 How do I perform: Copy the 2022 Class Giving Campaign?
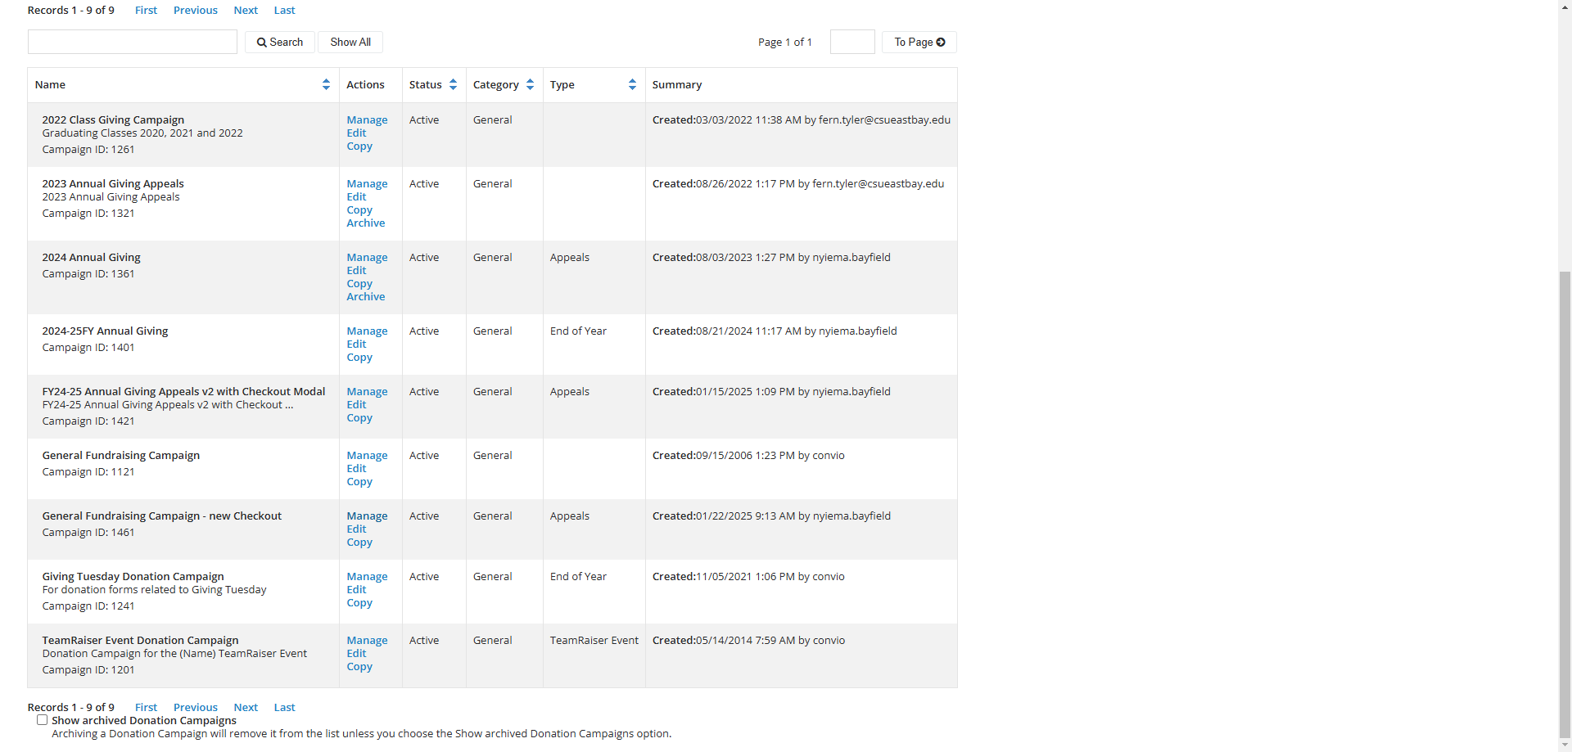pyautogui.click(x=359, y=146)
